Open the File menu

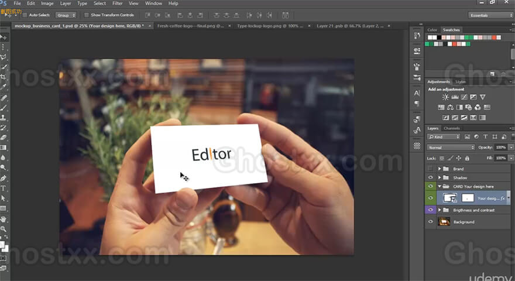[x=17, y=4]
